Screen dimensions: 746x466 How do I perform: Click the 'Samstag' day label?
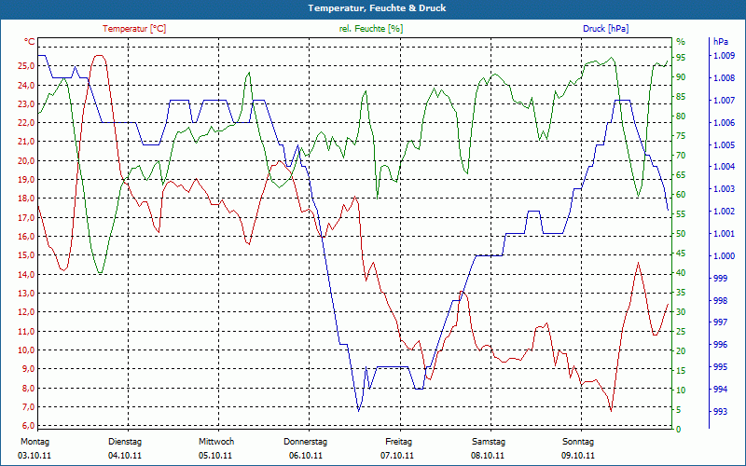(x=488, y=442)
